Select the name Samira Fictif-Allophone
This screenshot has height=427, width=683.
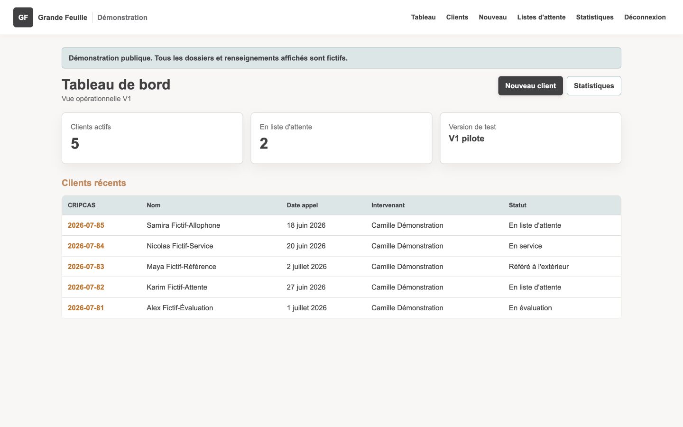183,225
